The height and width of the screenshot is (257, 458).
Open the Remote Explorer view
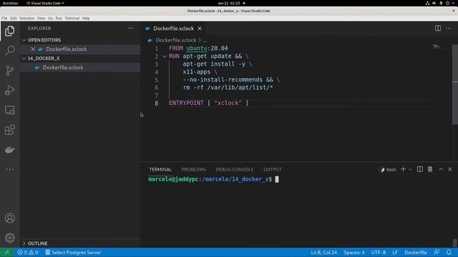tap(9, 110)
